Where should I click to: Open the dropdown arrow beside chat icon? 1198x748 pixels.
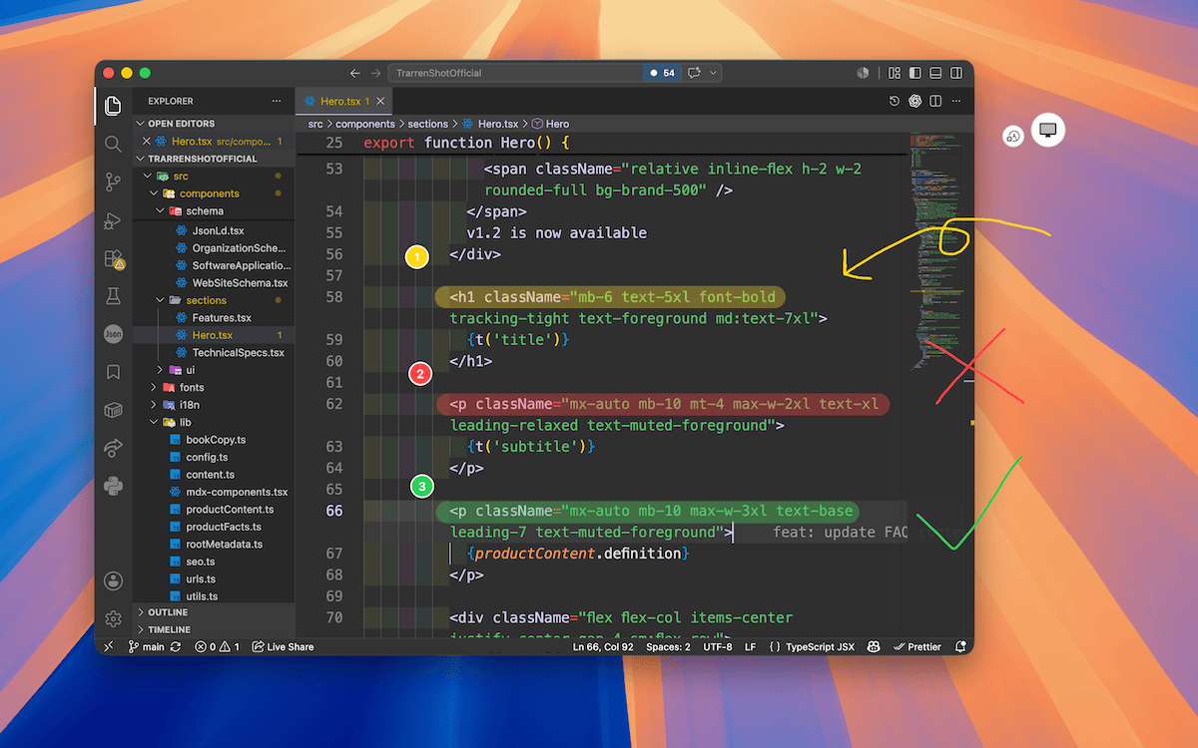[713, 73]
